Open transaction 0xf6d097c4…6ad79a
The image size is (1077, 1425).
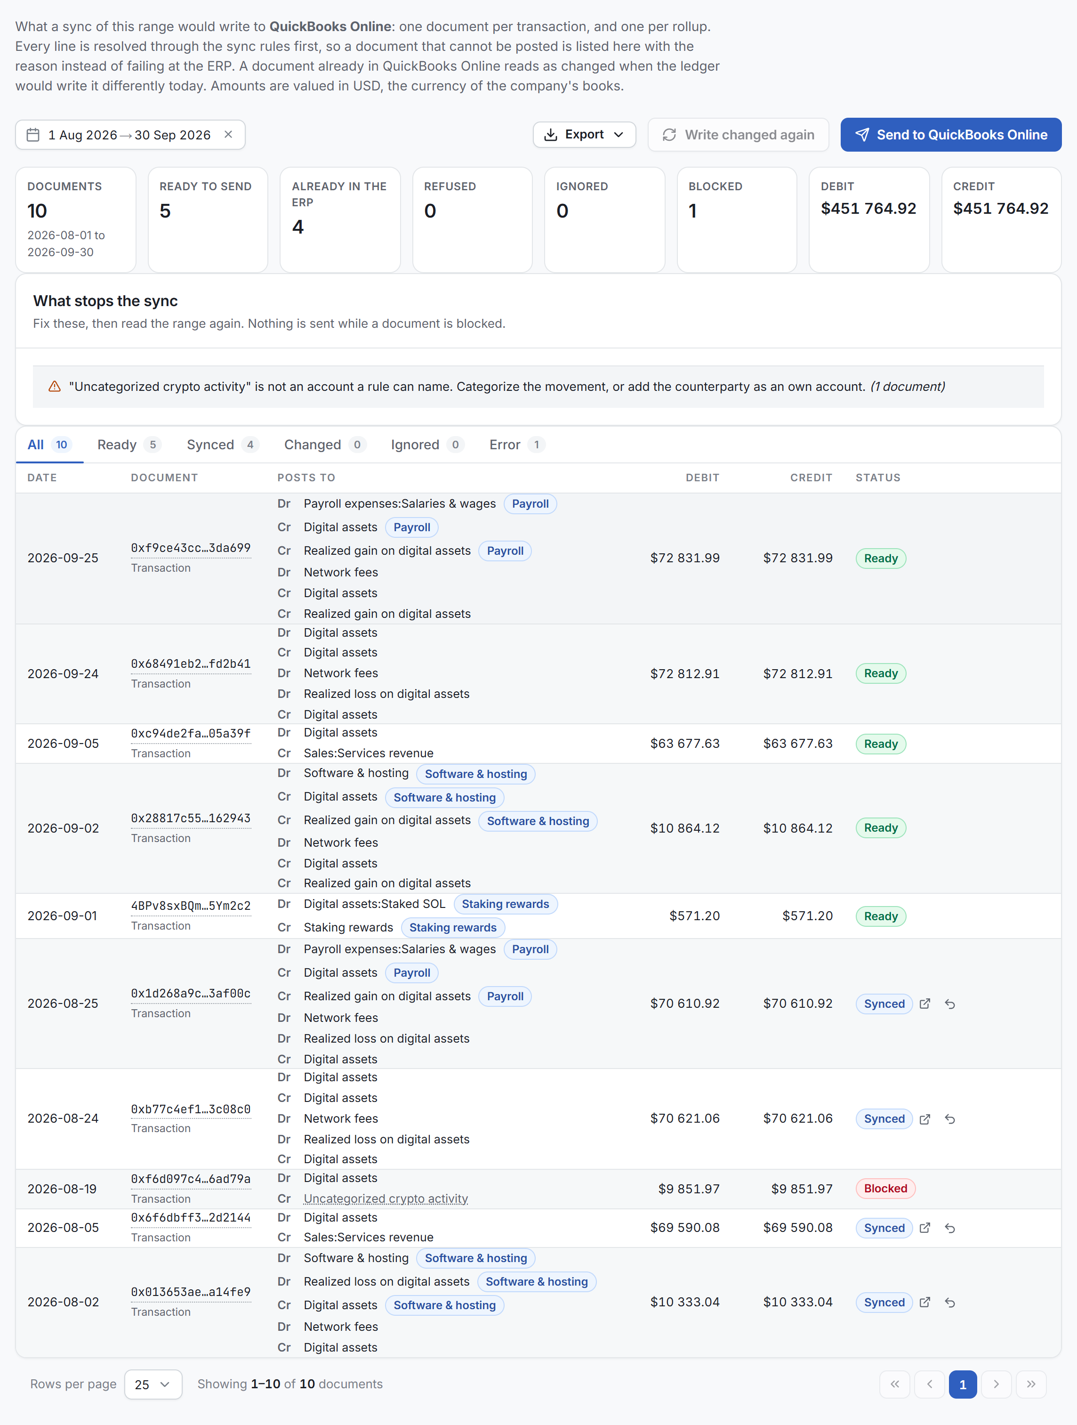coord(191,1179)
